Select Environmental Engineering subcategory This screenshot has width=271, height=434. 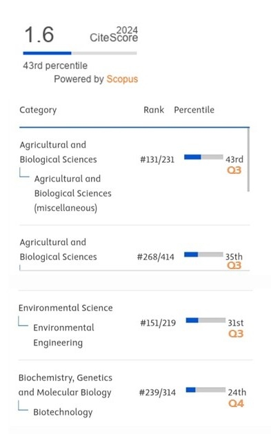[x=63, y=335]
